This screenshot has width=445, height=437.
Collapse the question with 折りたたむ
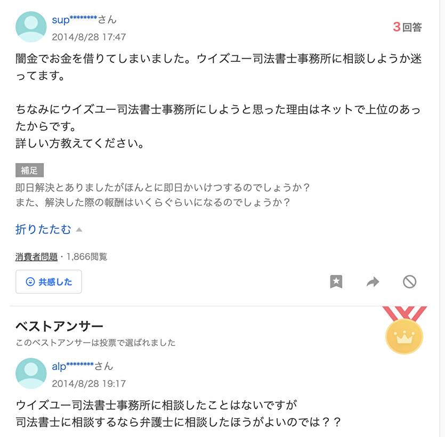point(43,229)
